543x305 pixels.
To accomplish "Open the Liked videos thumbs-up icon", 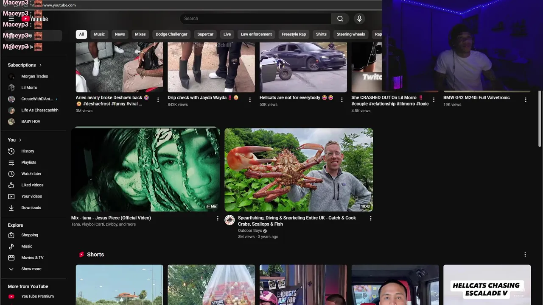I will (x=11, y=185).
